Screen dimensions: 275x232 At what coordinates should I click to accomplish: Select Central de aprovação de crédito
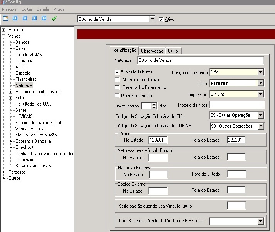[45, 154]
